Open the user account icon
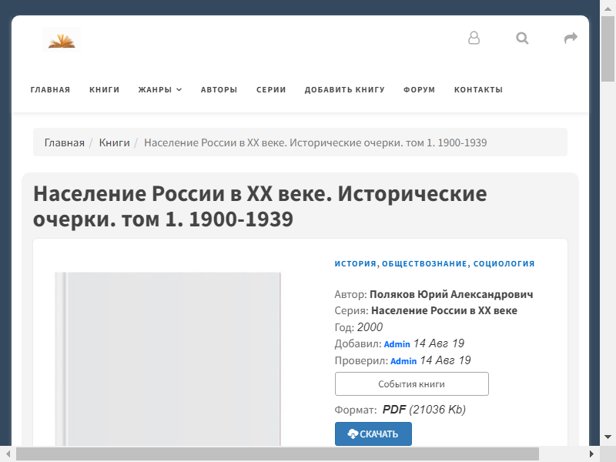 [x=474, y=38]
